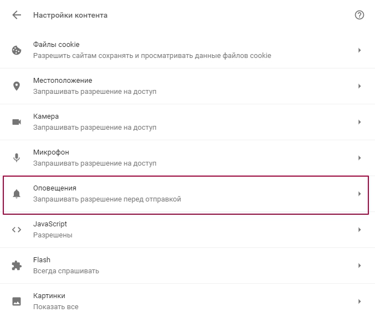The width and height of the screenshot is (375, 318).
Task: Expand the Микрофон row arrow
Action: pyautogui.click(x=359, y=158)
